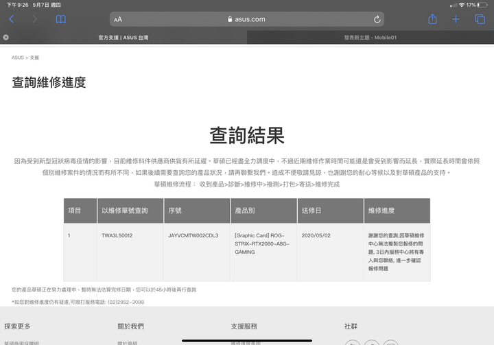Screen dimensions: 494x345
Task: Select the 2020/05/02 date cell
Action: pos(330,252)
